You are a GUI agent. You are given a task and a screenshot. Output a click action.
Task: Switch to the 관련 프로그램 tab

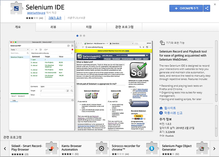click(124, 27)
